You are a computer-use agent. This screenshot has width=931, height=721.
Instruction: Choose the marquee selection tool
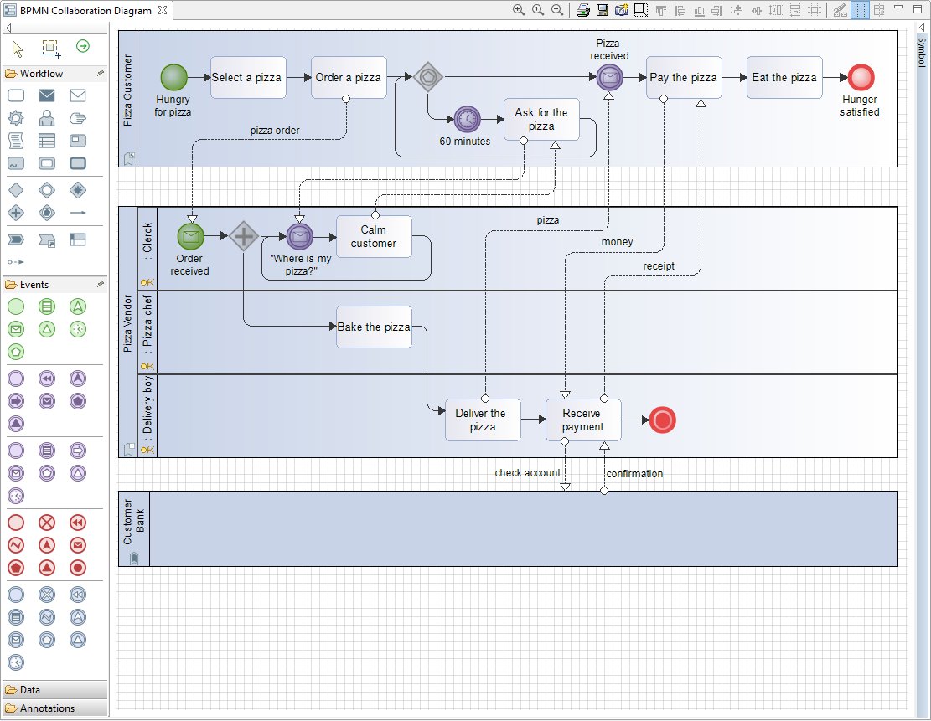tap(51, 49)
